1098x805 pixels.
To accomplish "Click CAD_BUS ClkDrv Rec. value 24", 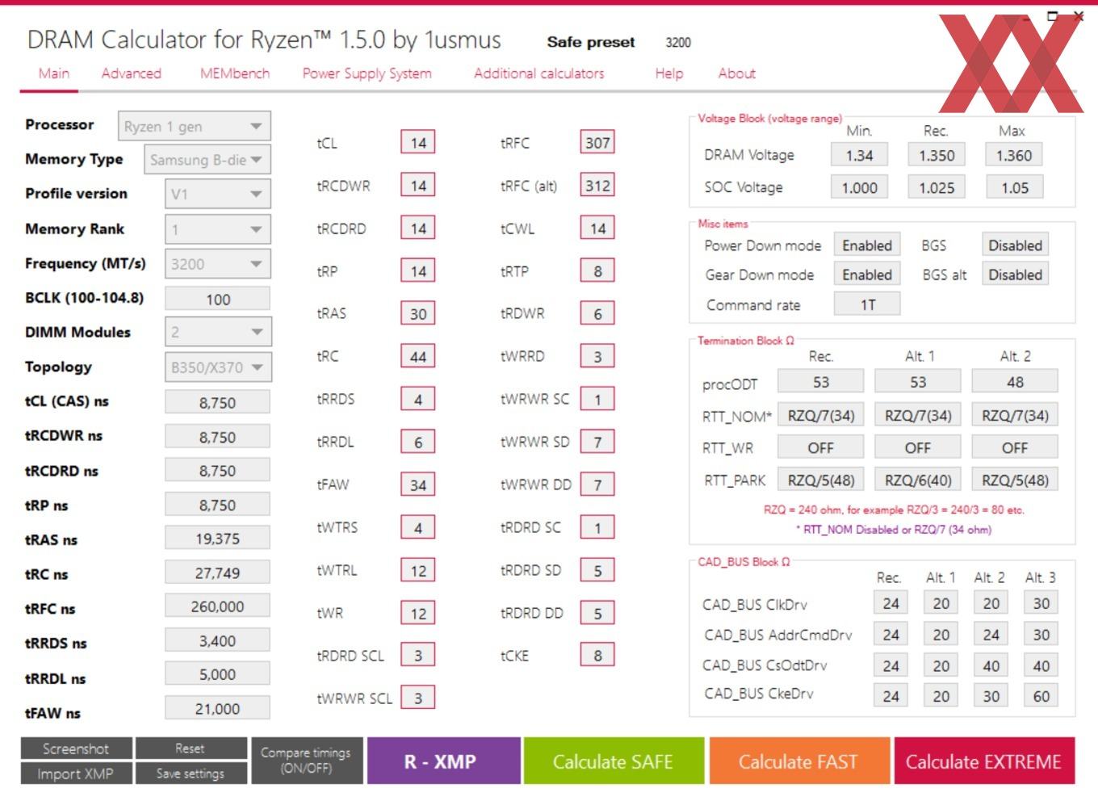I will [891, 603].
